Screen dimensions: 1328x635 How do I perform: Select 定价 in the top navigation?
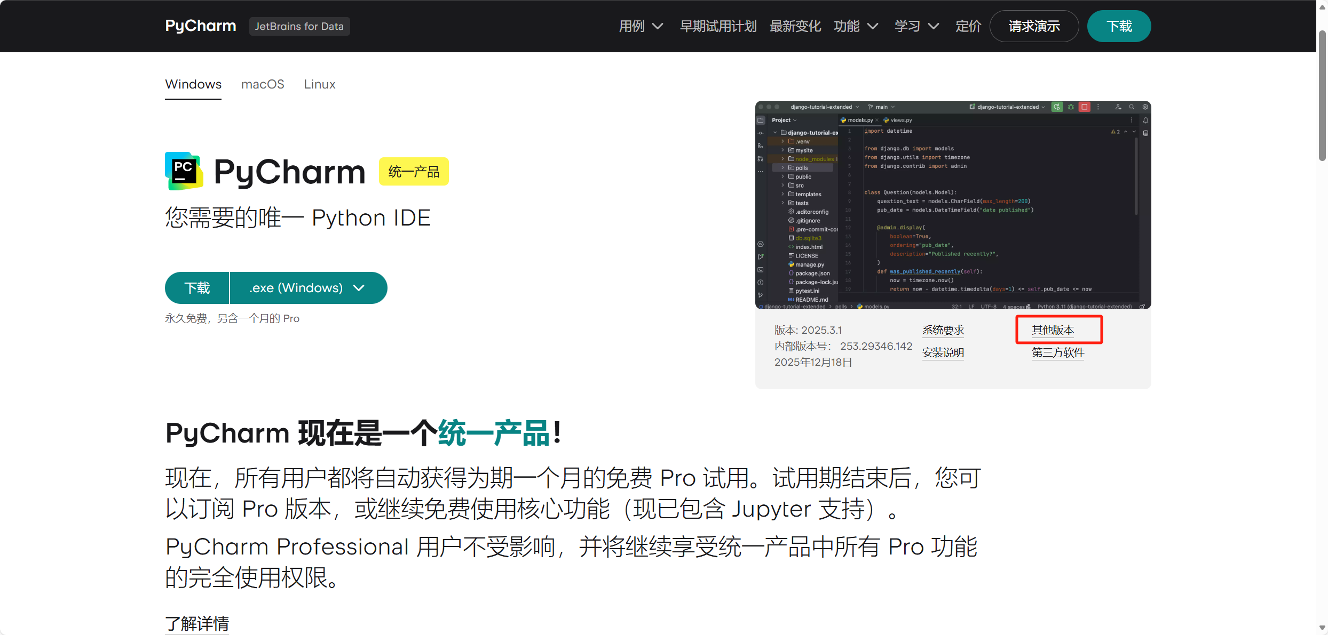pyautogui.click(x=968, y=26)
